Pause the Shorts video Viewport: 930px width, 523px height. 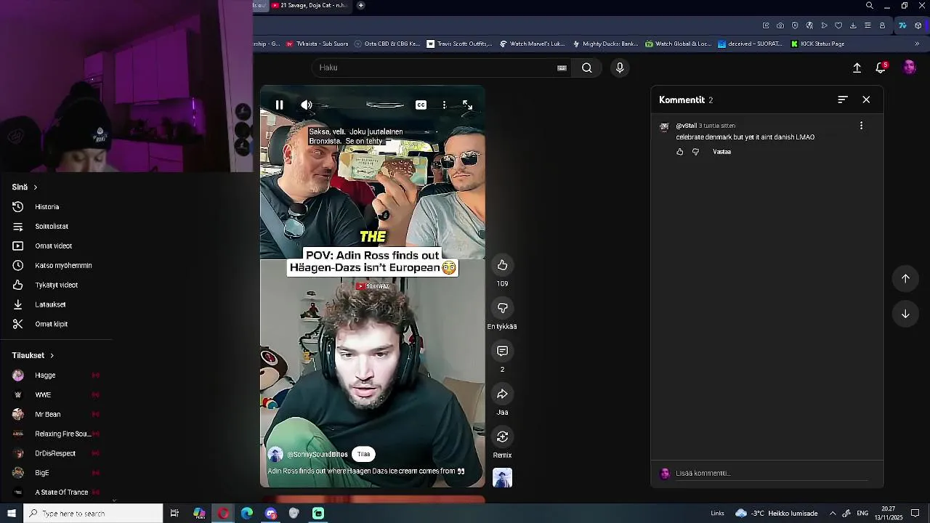click(279, 105)
